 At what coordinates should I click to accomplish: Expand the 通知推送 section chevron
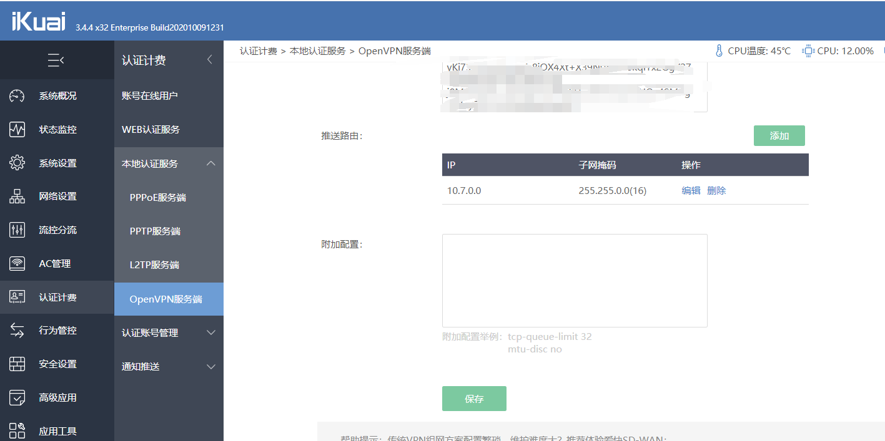click(211, 367)
